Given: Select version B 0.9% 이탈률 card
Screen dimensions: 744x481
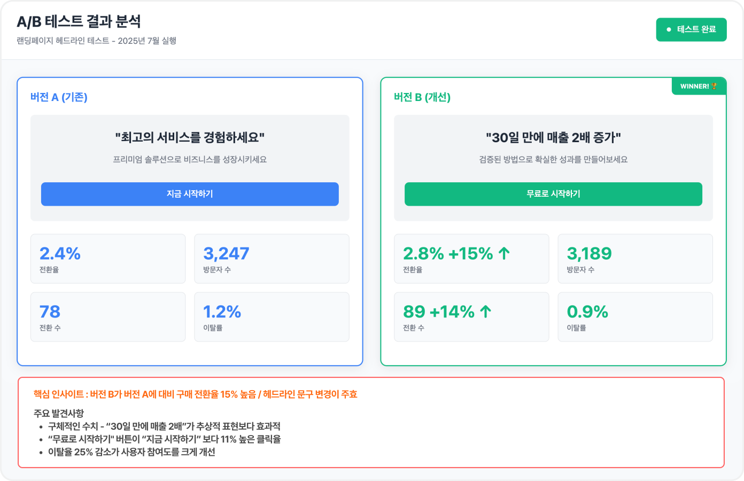Looking at the screenshot, I should click(635, 317).
